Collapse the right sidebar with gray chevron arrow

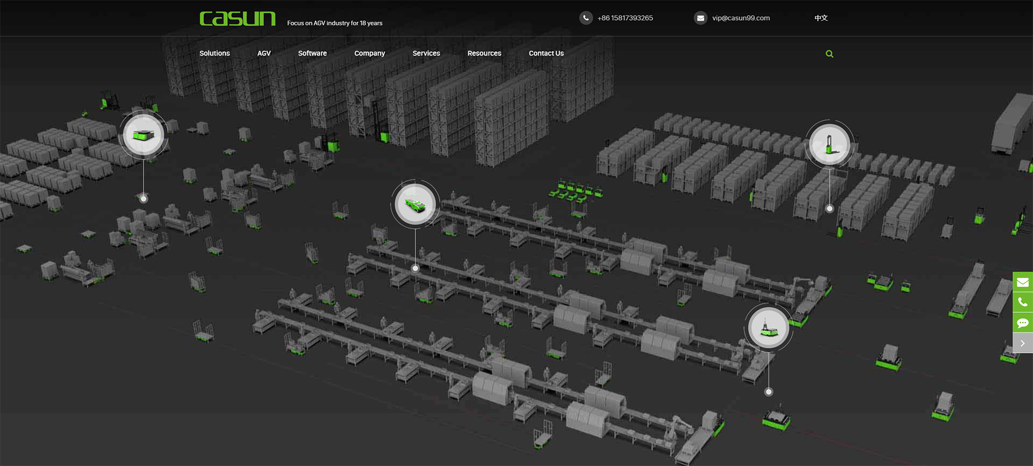(1023, 343)
